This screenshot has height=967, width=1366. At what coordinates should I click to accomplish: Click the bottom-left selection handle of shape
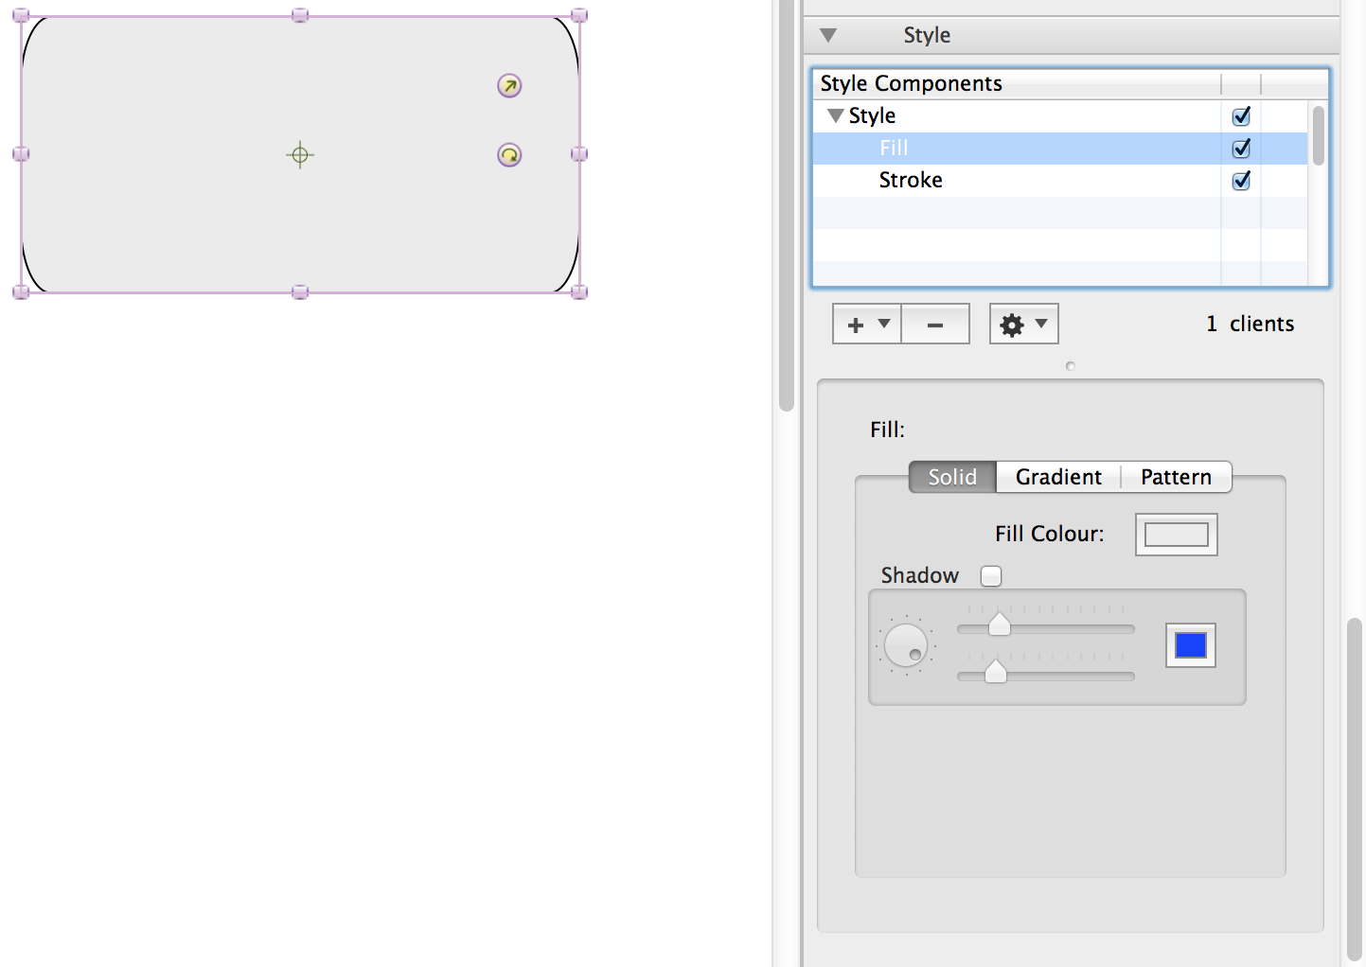click(21, 292)
